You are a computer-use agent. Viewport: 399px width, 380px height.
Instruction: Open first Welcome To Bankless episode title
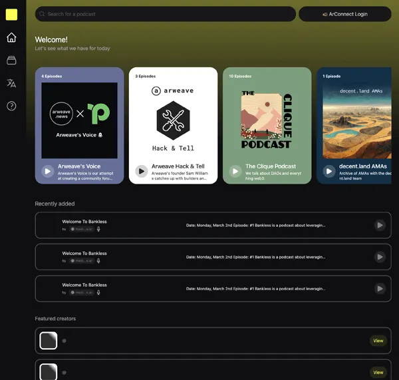pyautogui.click(x=84, y=222)
